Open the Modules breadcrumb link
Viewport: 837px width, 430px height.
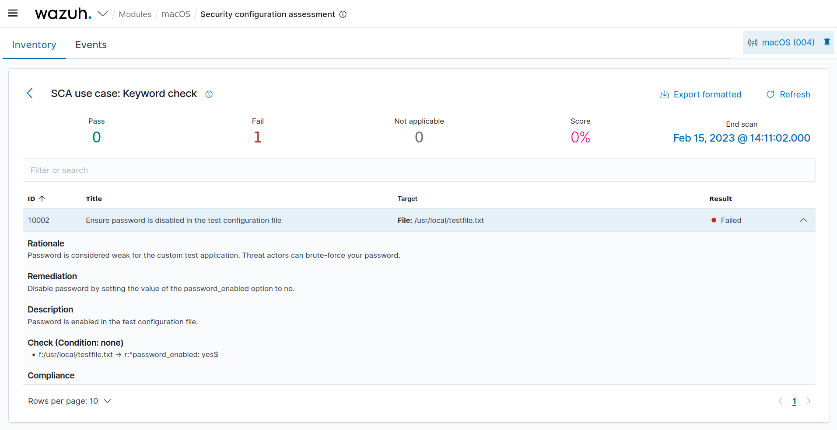point(135,14)
